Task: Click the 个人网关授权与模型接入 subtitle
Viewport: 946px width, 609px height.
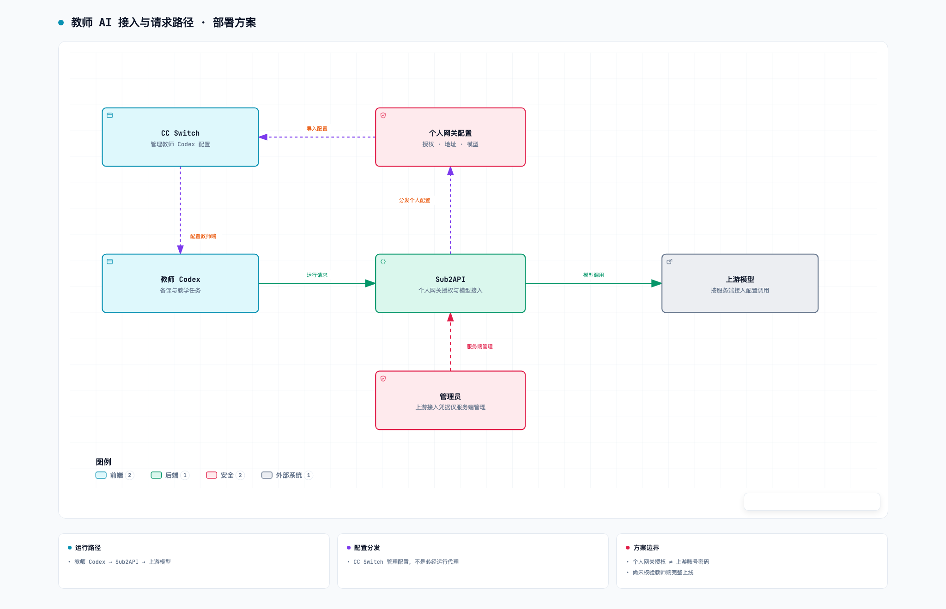Action: click(450, 291)
